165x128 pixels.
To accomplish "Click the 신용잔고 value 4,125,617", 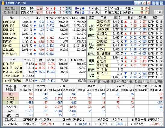I will click(101, 124).
